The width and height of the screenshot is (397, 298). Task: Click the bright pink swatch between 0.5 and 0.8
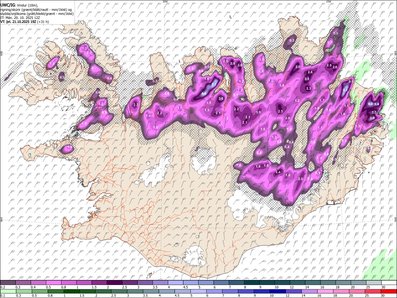click(x=54, y=282)
